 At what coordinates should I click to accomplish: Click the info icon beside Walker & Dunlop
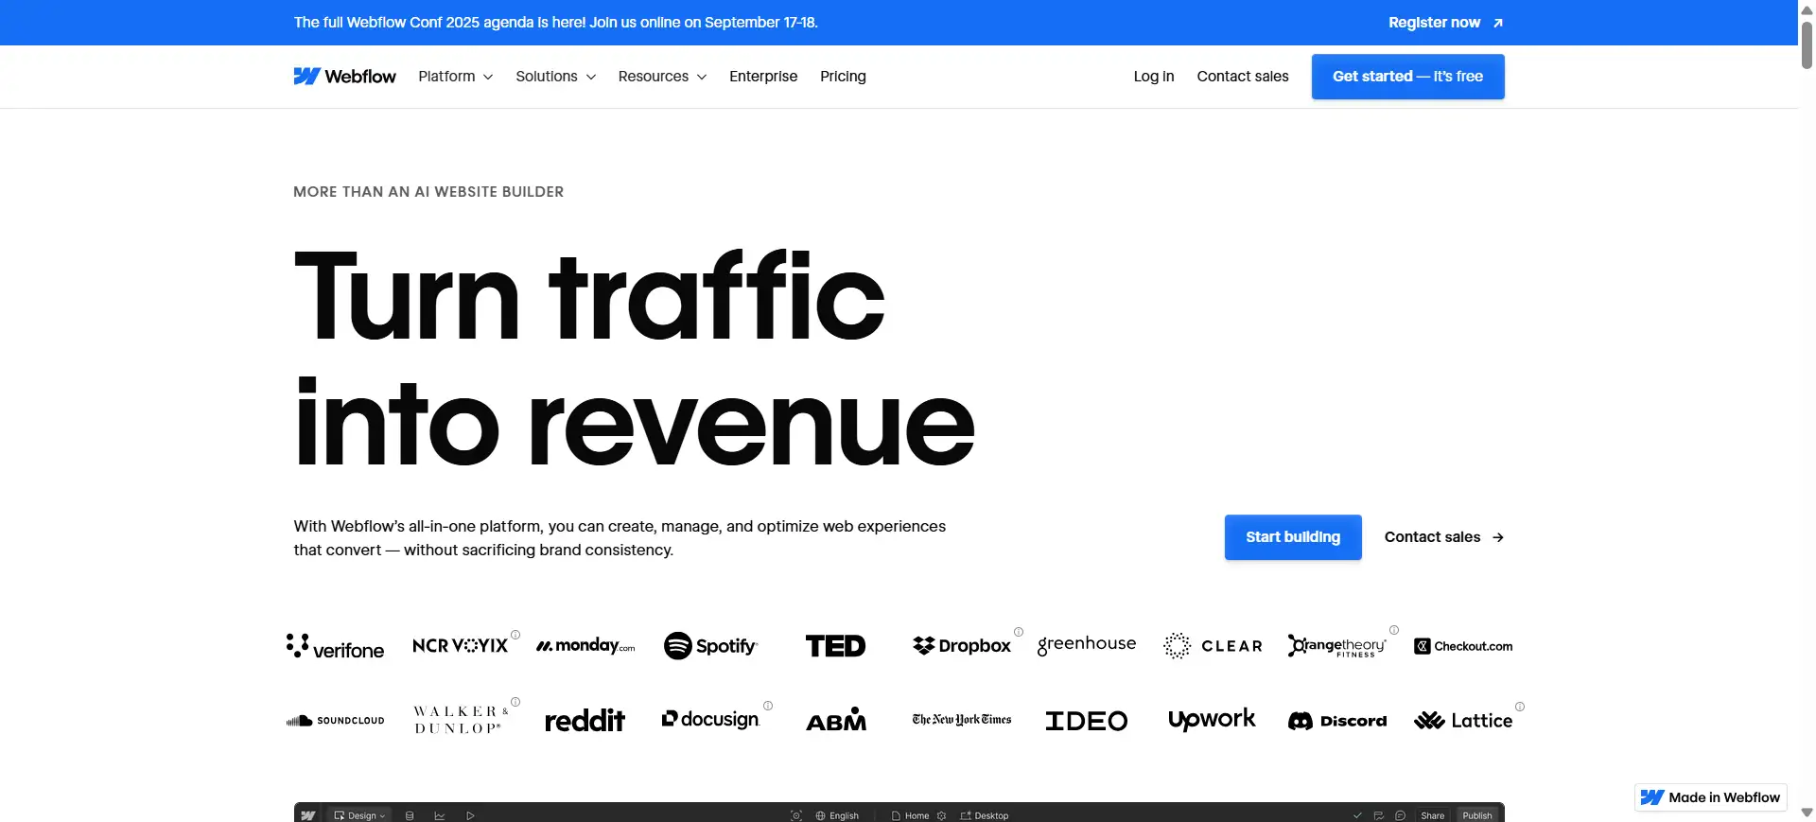[515, 702]
